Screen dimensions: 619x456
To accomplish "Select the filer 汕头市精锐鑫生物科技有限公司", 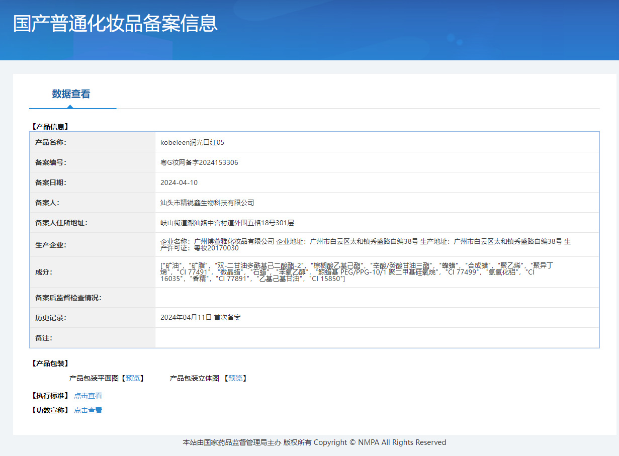I will [x=207, y=203].
